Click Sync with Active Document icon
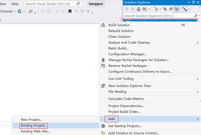Screen dimensions: 201x135 pos(165,9)
